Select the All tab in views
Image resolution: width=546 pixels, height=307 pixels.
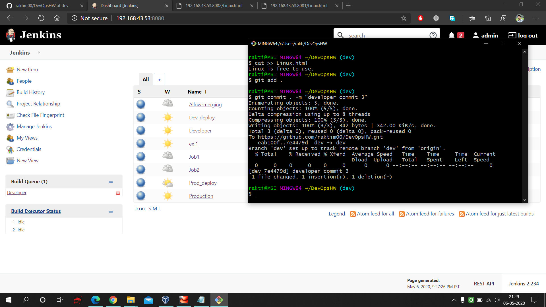coord(146,79)
